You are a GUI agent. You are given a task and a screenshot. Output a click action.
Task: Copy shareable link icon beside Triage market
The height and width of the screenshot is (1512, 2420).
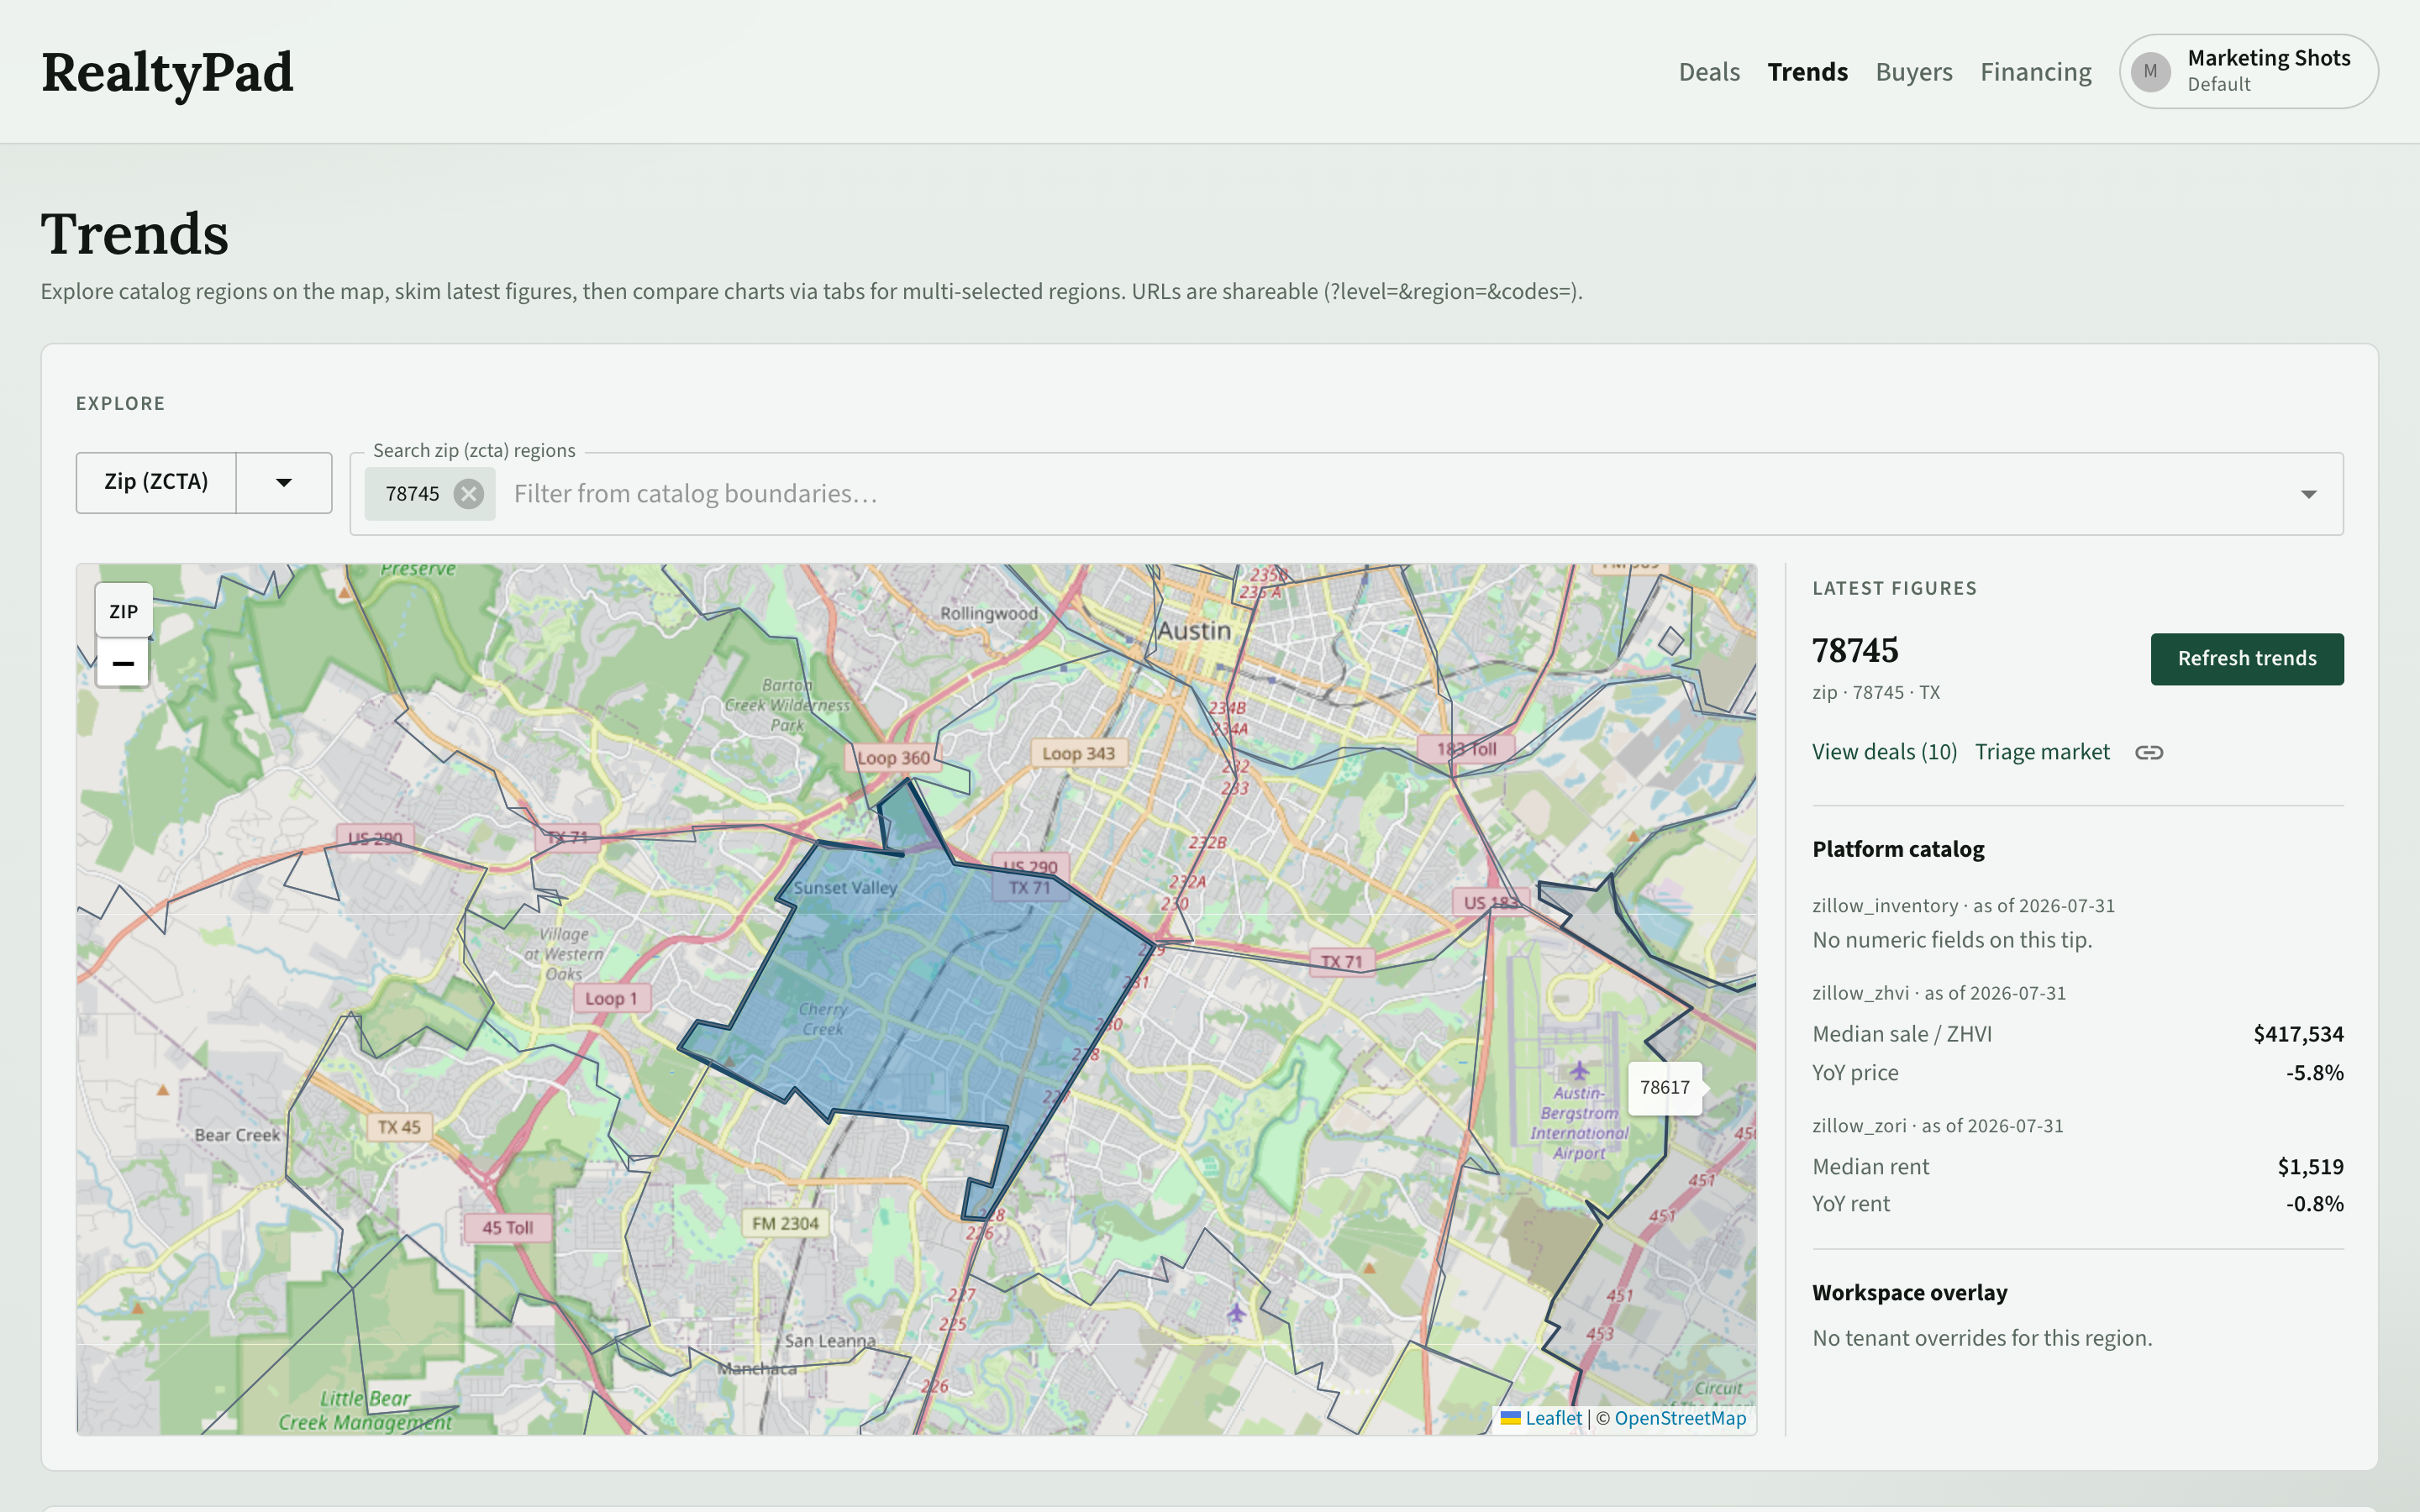[x=2149, y=752]
